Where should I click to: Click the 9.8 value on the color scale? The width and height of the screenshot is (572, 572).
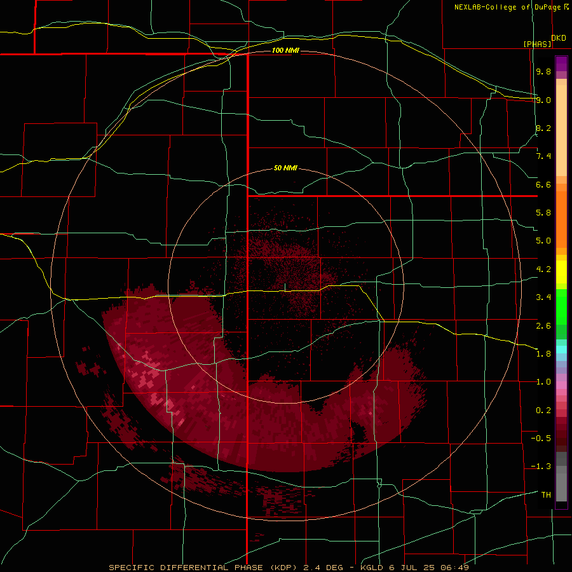(x=543, y=71)
